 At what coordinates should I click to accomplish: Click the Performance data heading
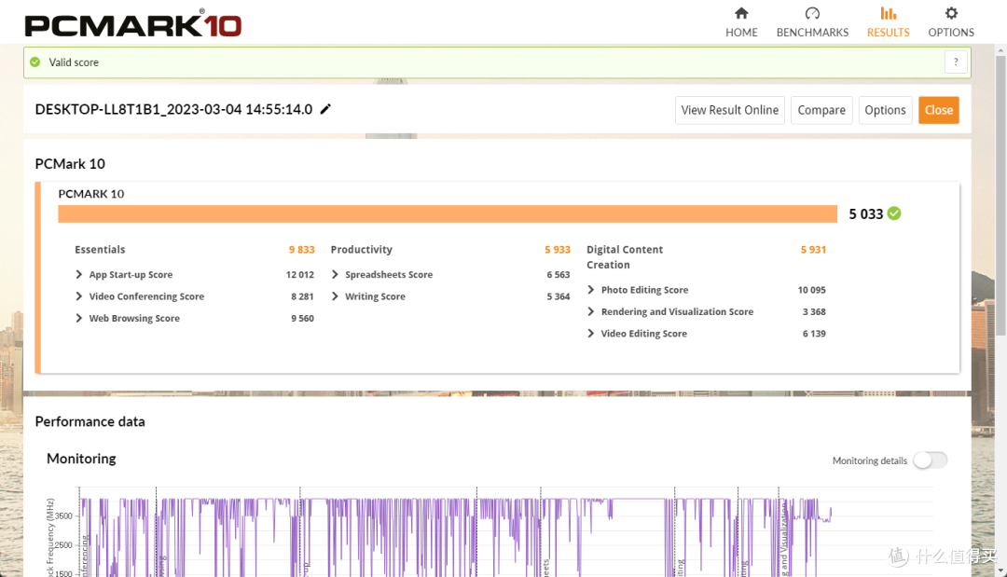click(x=90, y=421)
